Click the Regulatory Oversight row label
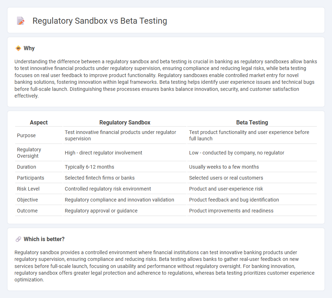 29,153
